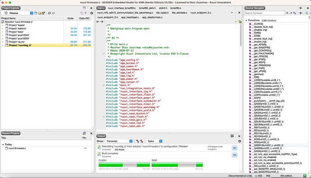The height and width of the screenshot is (178, 311).
Task: Click the RAM usage bar
Action: (177, 164)
